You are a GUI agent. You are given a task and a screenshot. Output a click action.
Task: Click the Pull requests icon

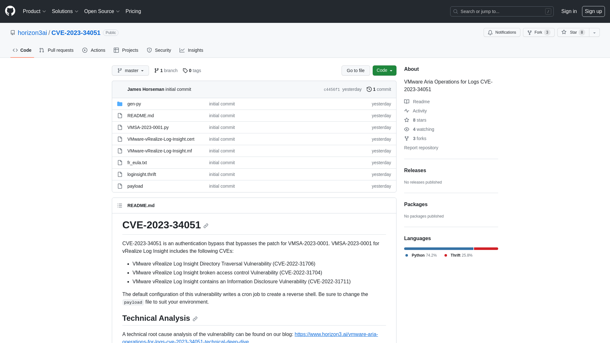click(42, 50)
